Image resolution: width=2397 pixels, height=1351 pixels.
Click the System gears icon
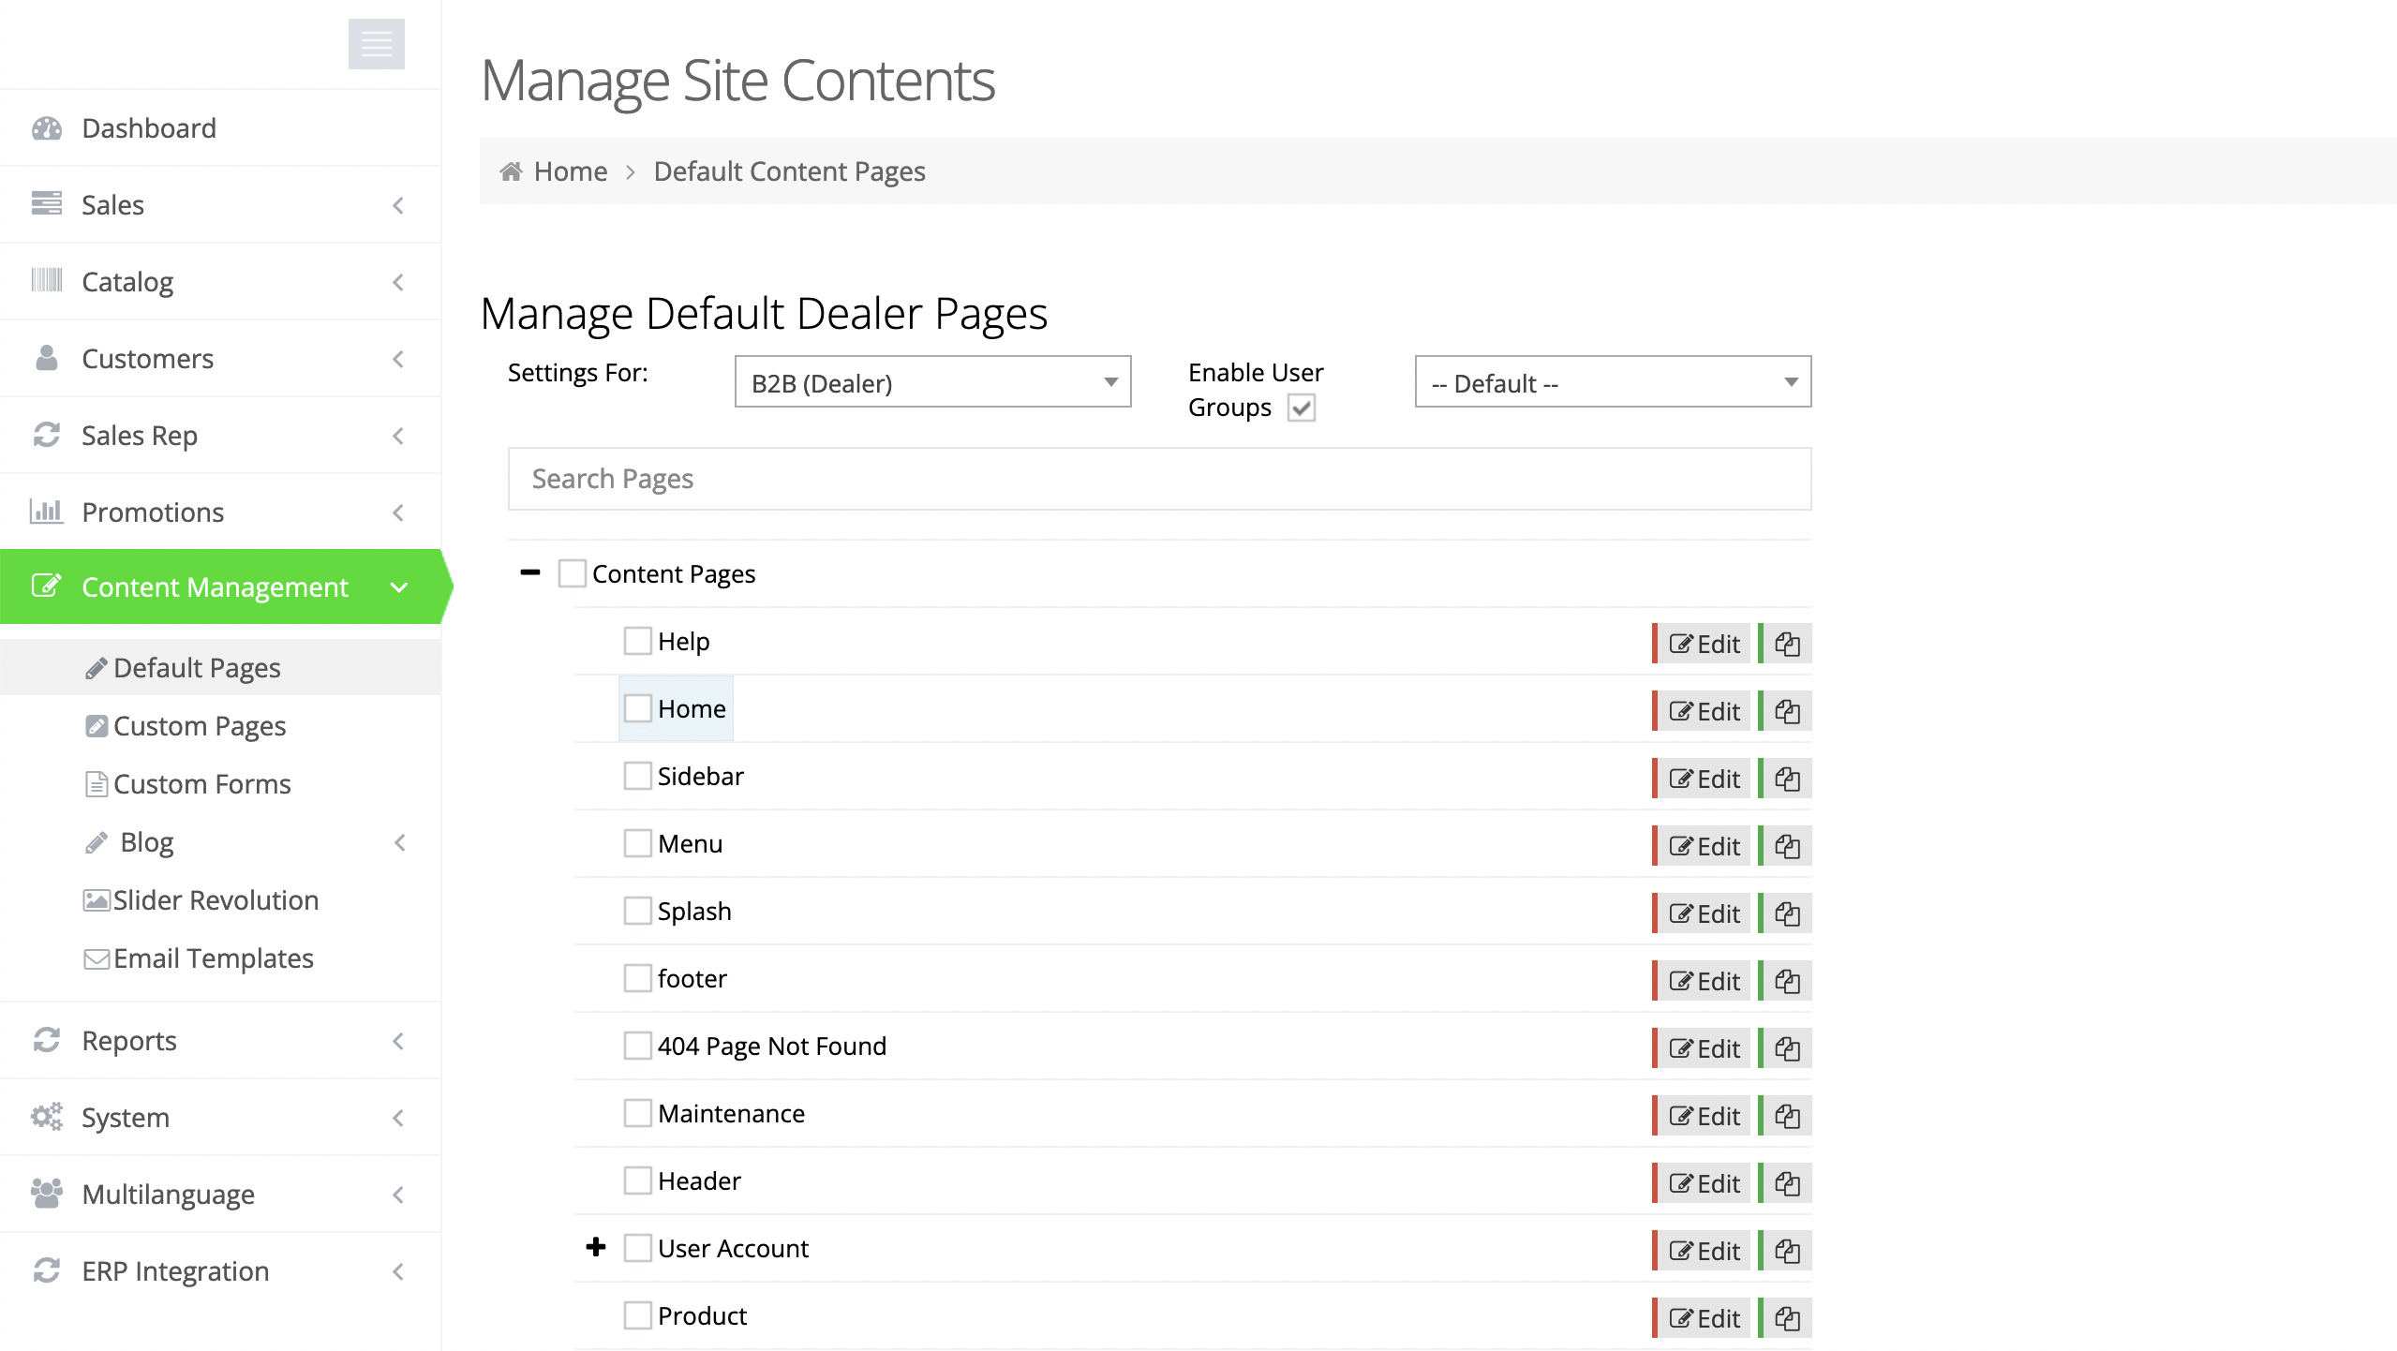[x=47, y=1117]
